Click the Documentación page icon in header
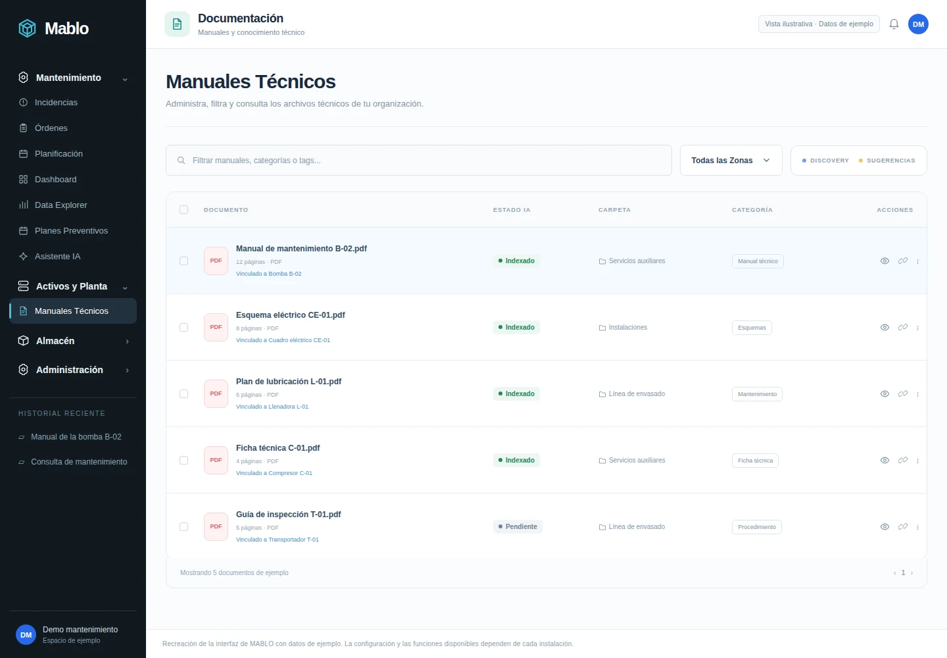The width and height of the screenshot is (947, 658). (177, 24)
